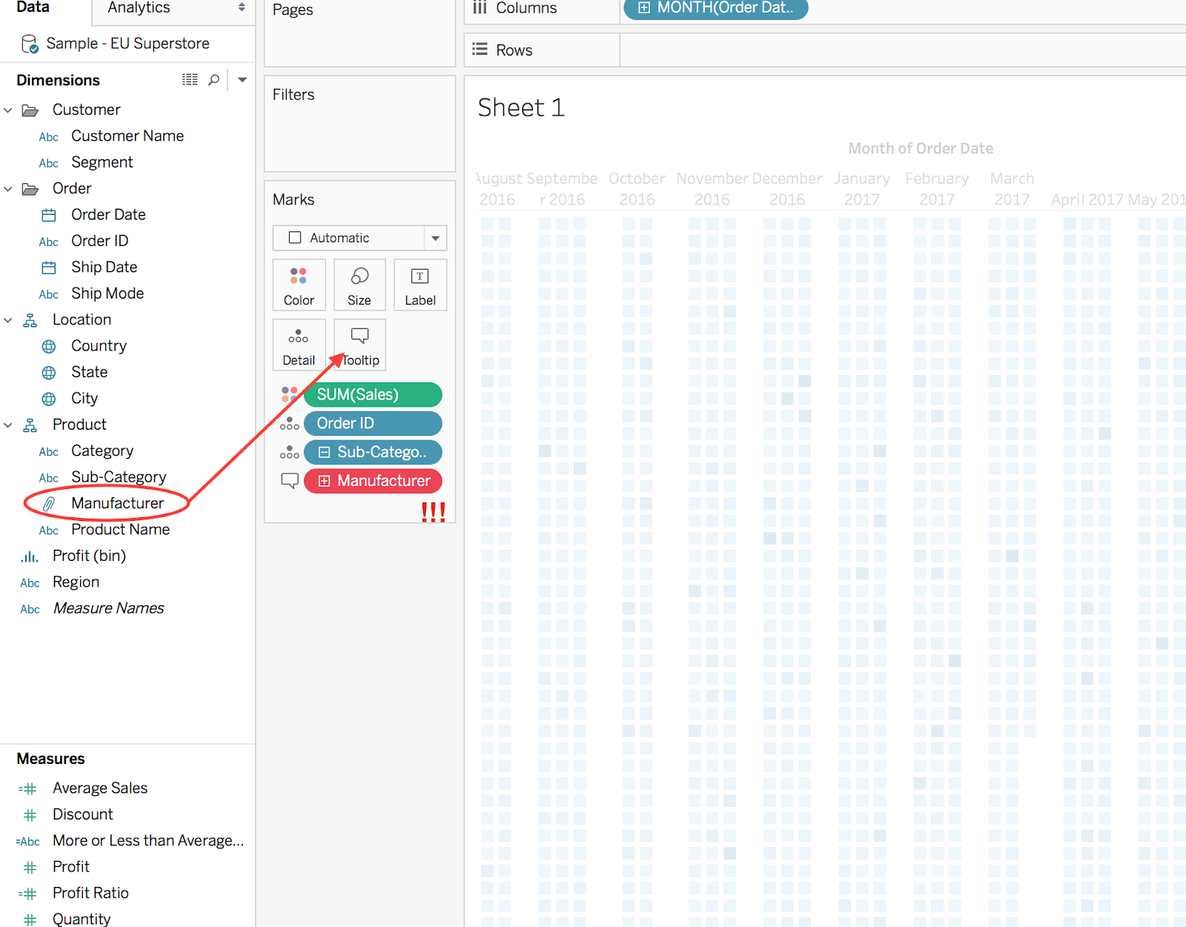Click the globe icon beside City

[x=49, y=399]
